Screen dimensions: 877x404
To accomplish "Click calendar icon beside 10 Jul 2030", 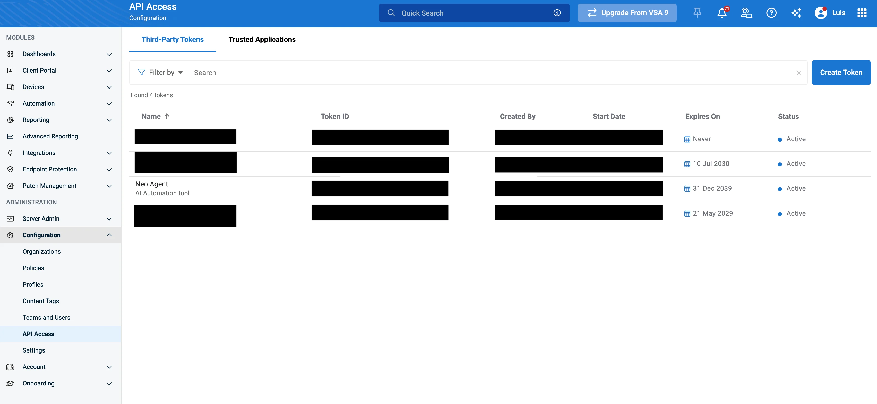I will click(x=687, y=164).
